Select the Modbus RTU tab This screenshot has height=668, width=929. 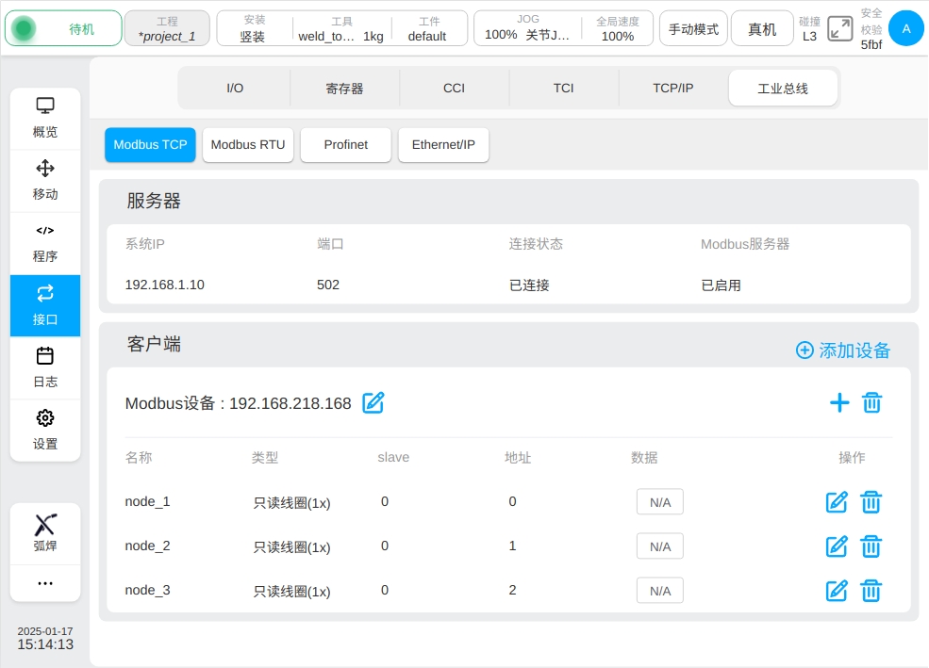point(248,145)
